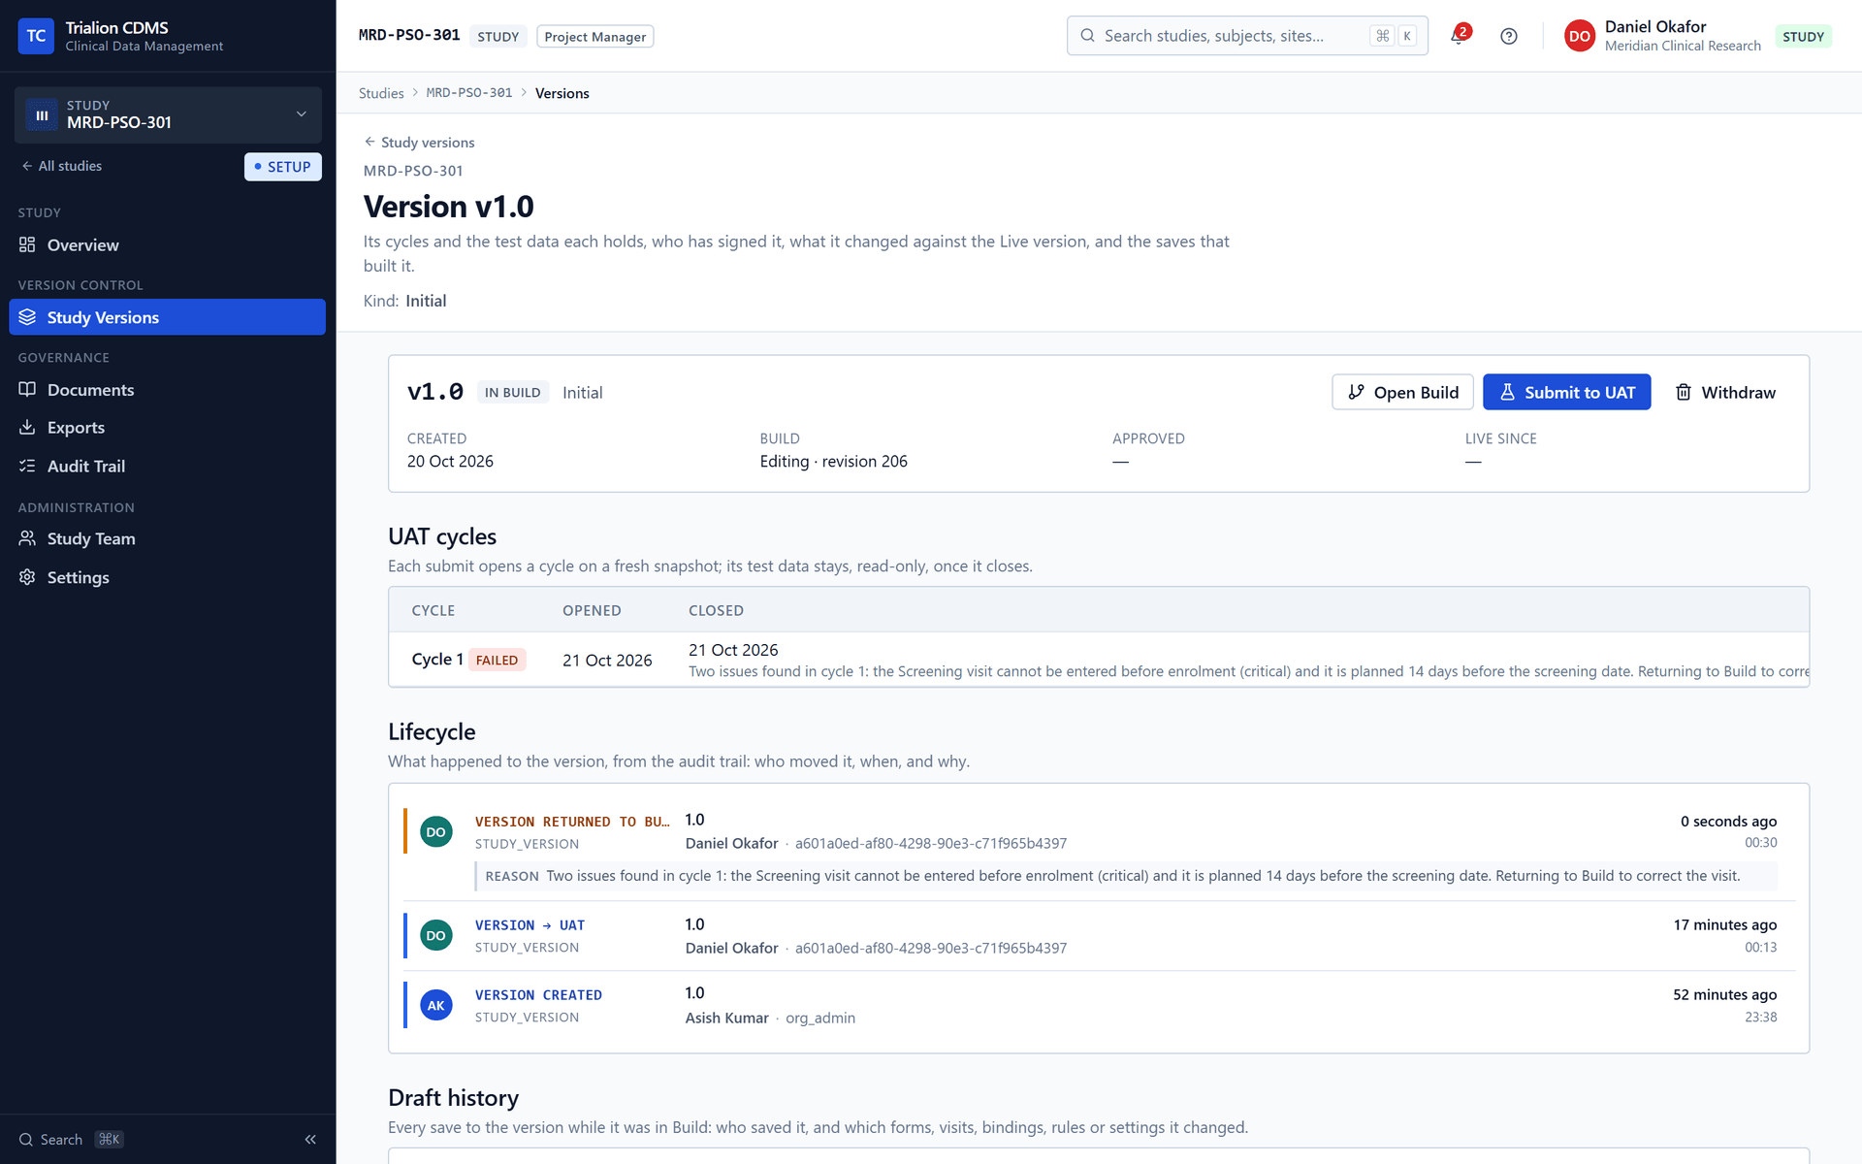1862x1164 pixels.
Task: Click the Studies breadcrumb link
Action: 381,93
